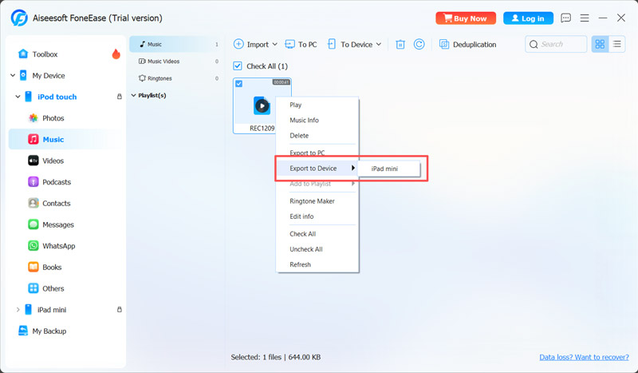The height and width of the screenshot is (373, 638).
Task: Switch to list view
Action: pos(616,44)
